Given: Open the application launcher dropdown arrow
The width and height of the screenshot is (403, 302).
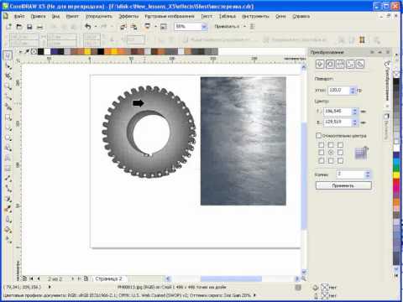Looking at the screenshot, I should coord(155,26).
